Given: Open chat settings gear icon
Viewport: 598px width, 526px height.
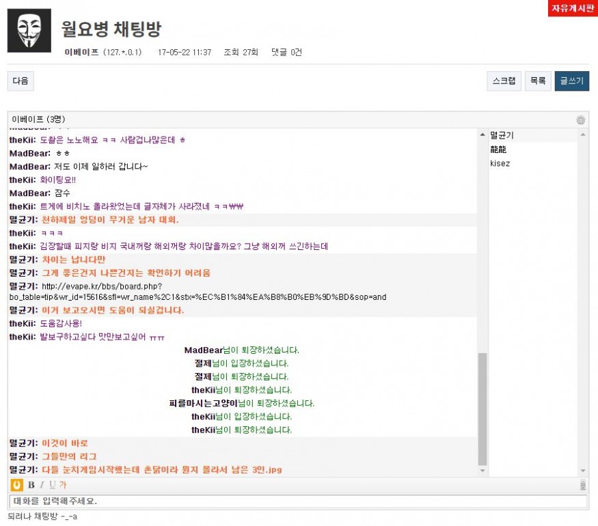Looking at the screenshot, I should (580, 120).
